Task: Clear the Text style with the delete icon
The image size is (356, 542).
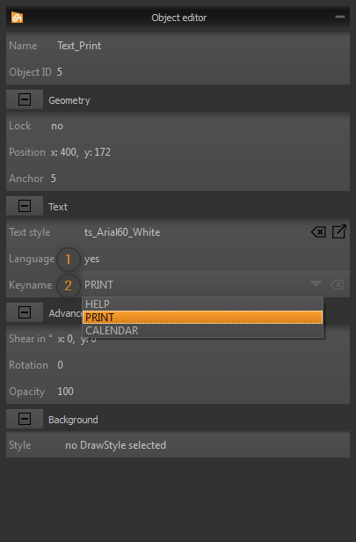Action: [x=318, y=232]
